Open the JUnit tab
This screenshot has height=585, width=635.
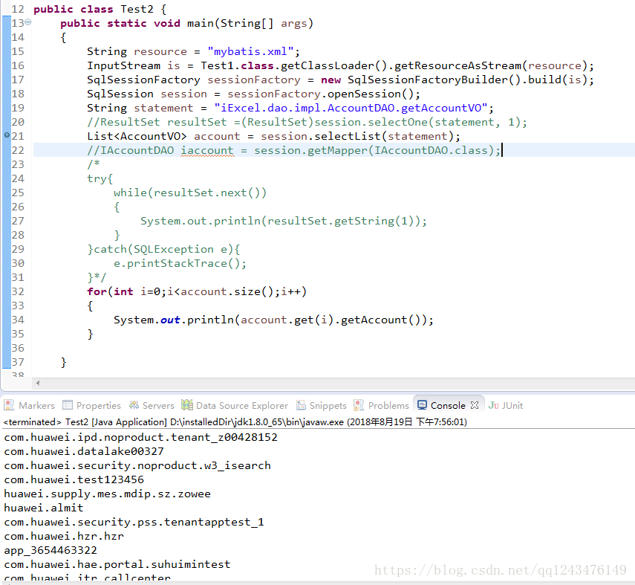tap(512, 405)
